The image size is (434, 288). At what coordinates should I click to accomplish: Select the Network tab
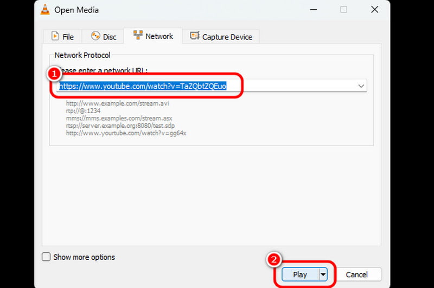click(x=153, y=36)
